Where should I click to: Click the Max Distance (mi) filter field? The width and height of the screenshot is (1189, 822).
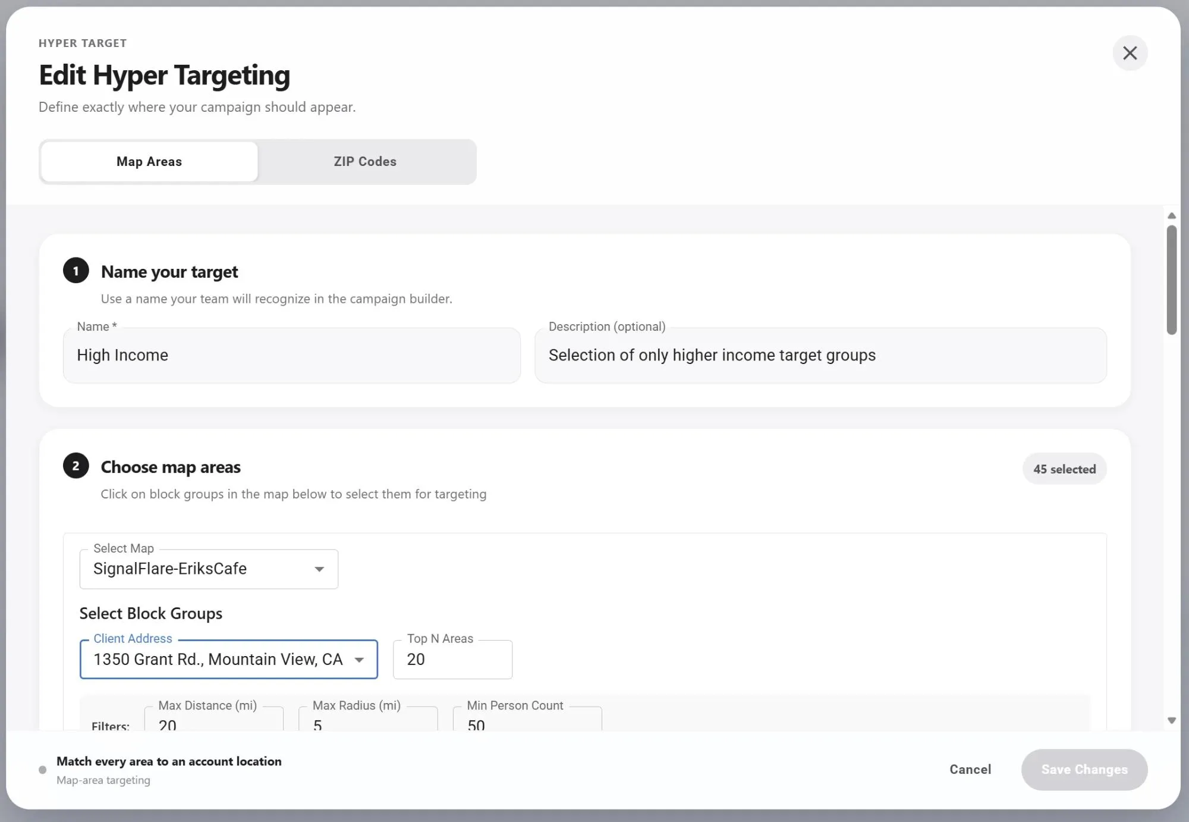[x=214, y=720]
